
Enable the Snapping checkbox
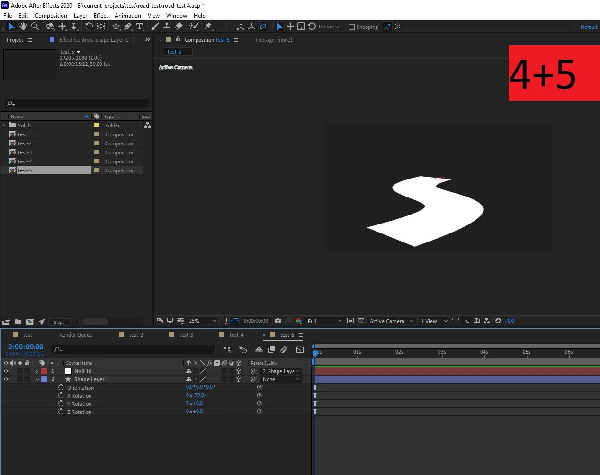pos(352,27)
